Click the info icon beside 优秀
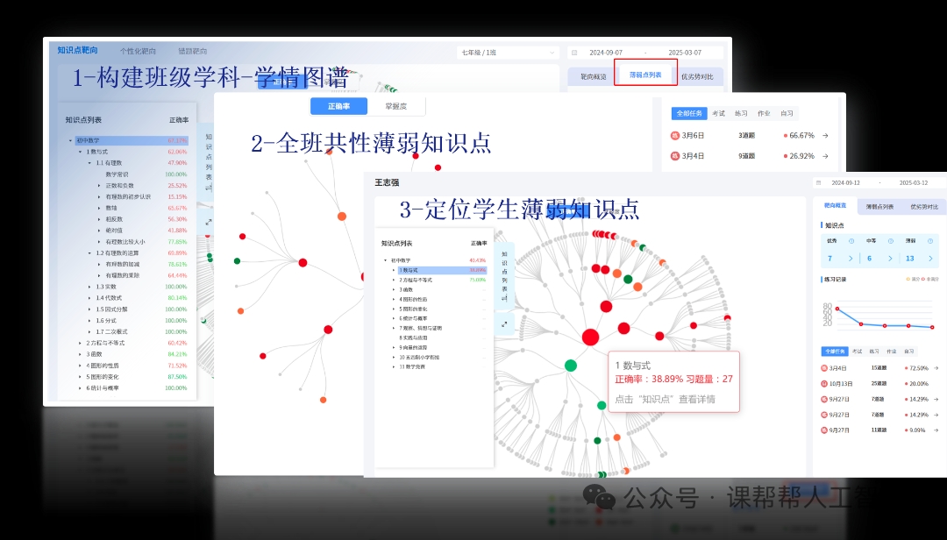The image size is (947, 540). point(851,241)
